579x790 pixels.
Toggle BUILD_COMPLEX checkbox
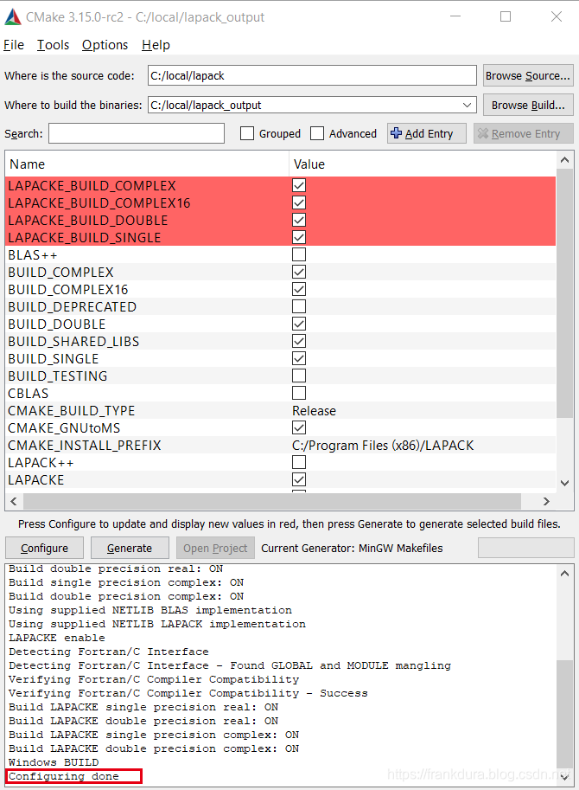point(299,272)
